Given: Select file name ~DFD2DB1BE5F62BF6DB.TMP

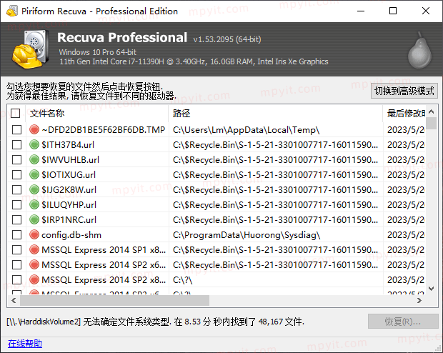Looking at the screenshot, I should 103,130.
